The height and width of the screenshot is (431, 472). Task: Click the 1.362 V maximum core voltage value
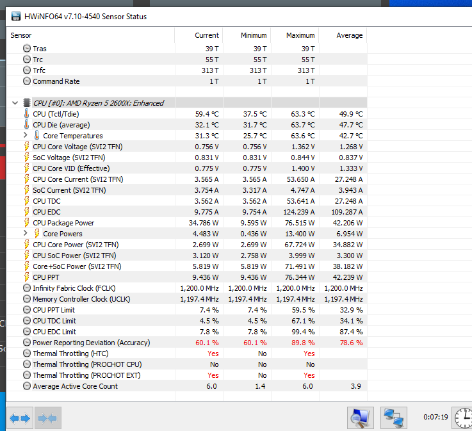click(x=302, y=147)
